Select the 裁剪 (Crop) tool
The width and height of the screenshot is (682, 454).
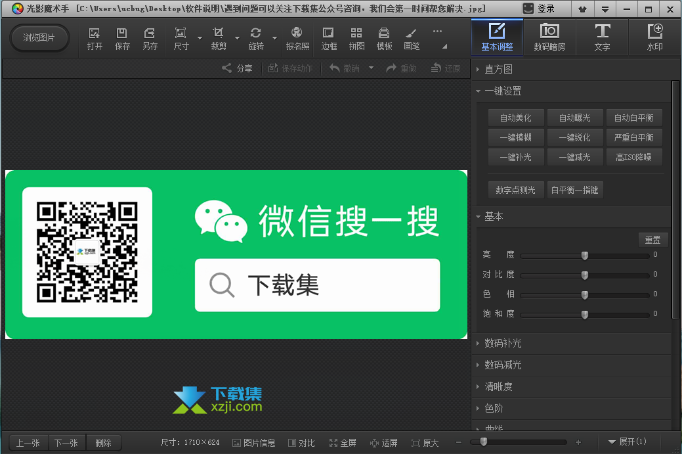click(219, 39)
